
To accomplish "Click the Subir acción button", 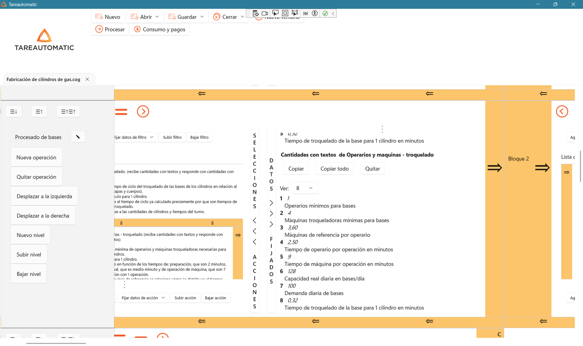I will coord(185,298).
